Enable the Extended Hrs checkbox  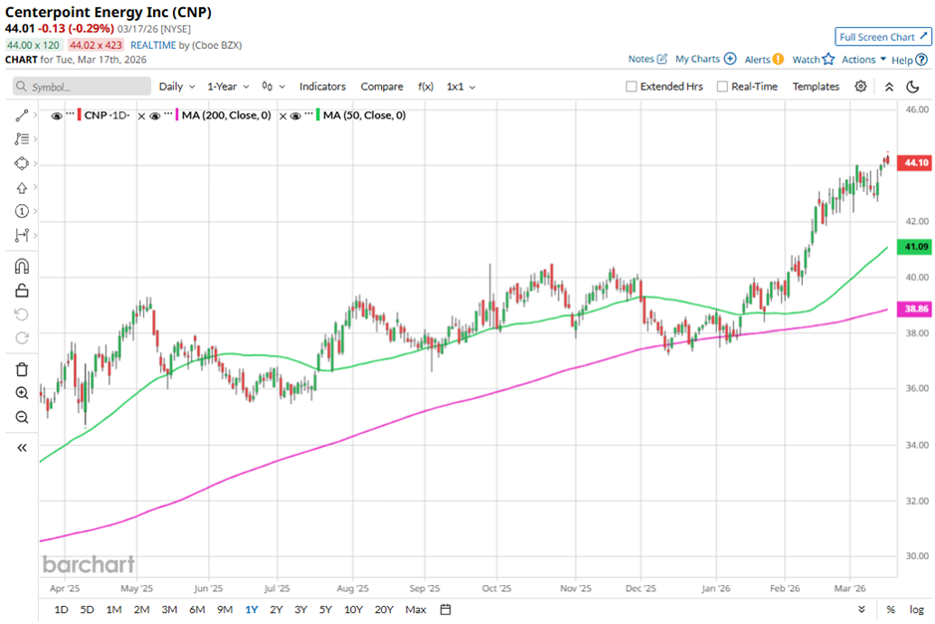632,87
